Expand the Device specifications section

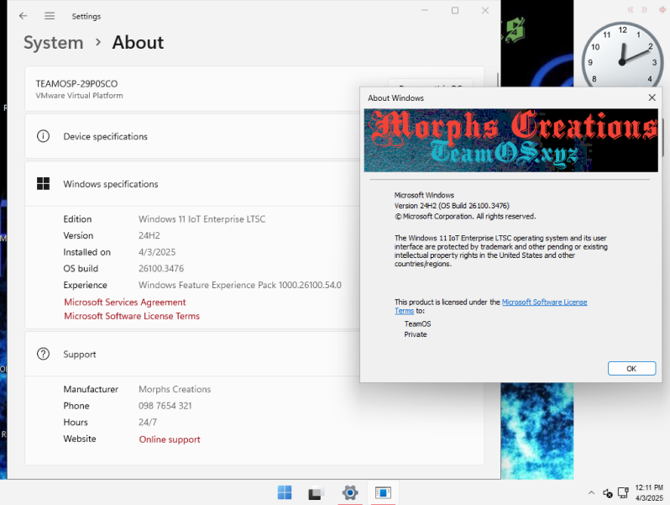coord(192,136)
